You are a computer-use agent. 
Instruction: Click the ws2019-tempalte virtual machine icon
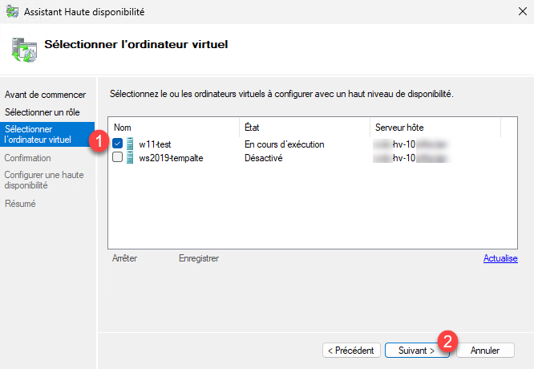[130, 158]
